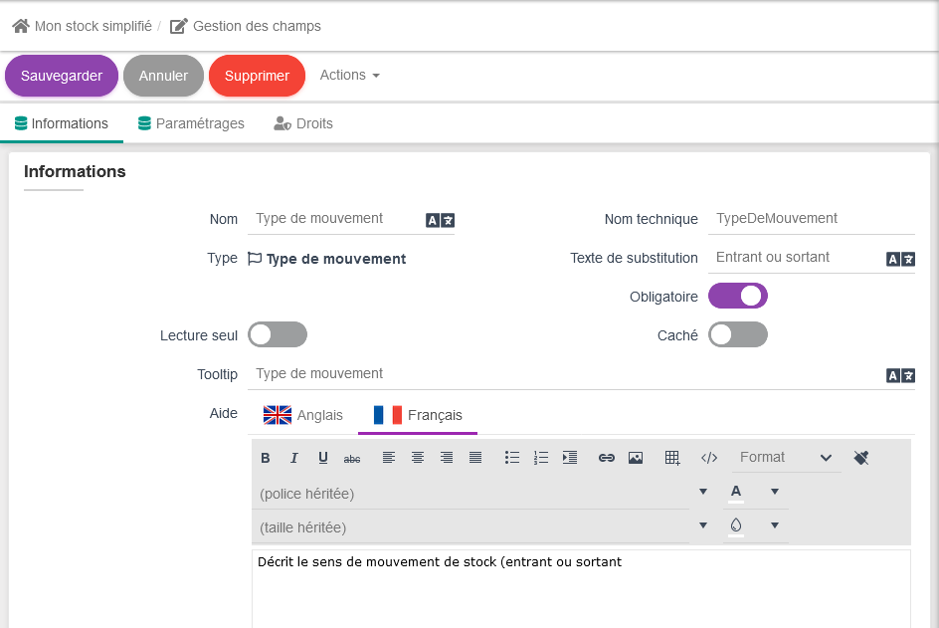
Task: Select the Anglais language tab
Action: click(303, 415)
